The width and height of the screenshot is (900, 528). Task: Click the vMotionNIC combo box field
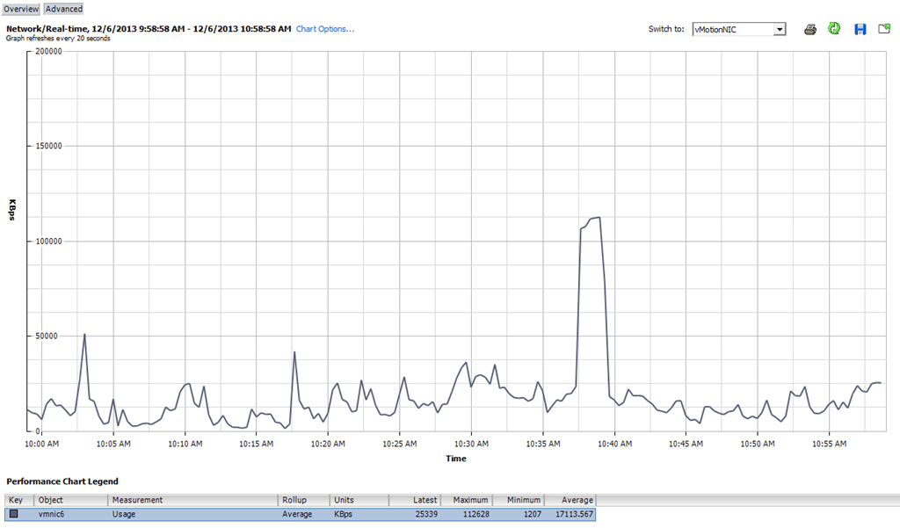(x=731, y=30)
